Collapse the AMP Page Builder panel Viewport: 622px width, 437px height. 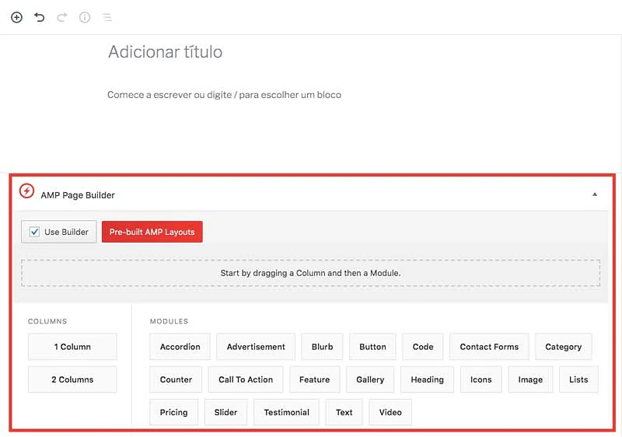(595, 194)
